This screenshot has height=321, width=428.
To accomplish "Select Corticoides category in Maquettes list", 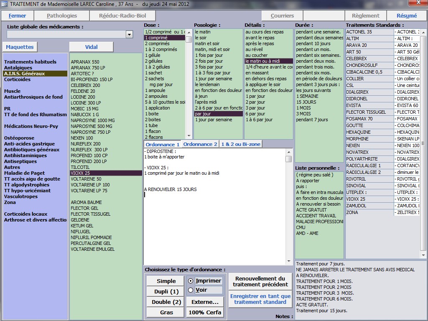I will (x=17, y=79).
